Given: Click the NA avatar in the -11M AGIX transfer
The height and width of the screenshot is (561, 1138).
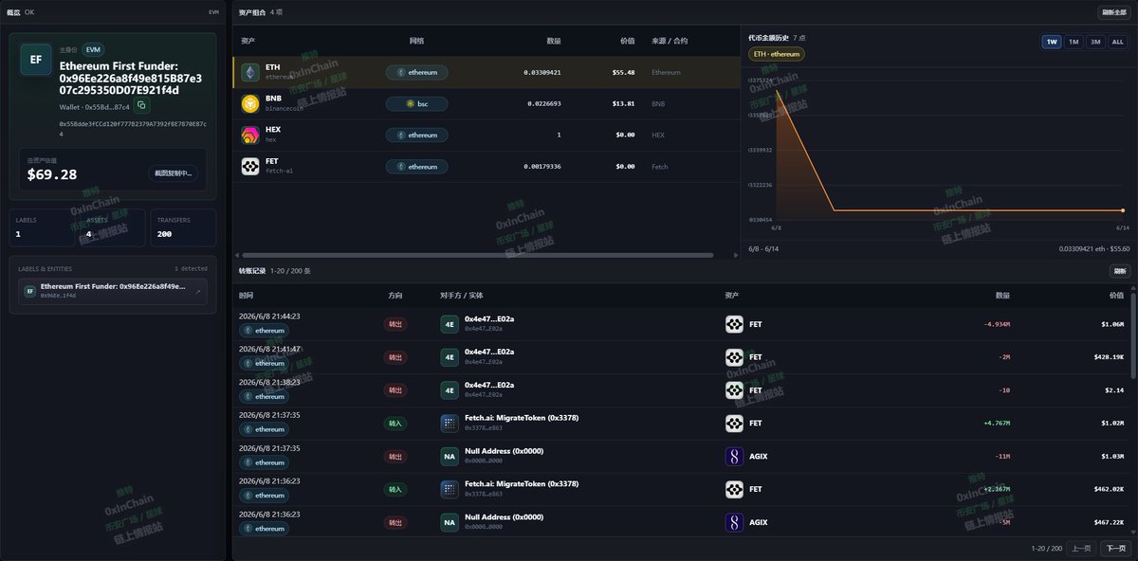Looking at the screenshot, I should coord(450,456).
